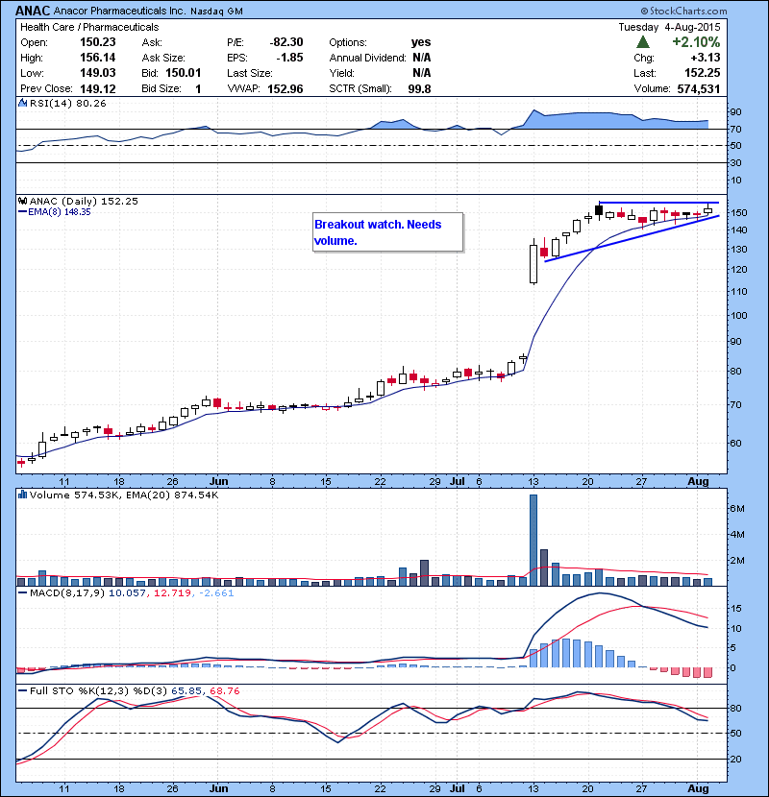Click the Low value 149.03
Screen dimensions: 769x797
[98, 73]
